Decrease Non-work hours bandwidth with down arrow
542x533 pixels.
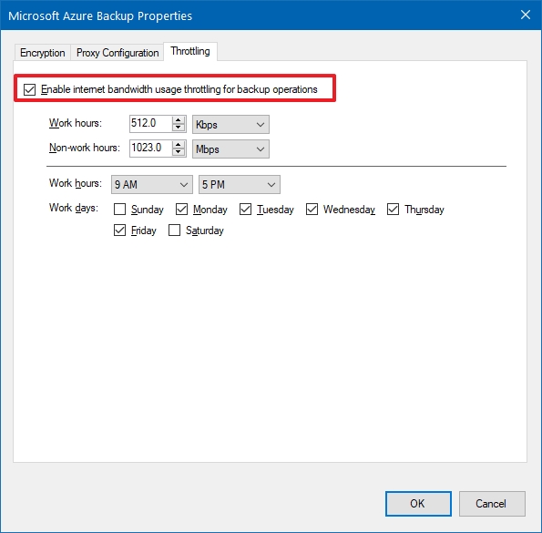pos(179,152)
